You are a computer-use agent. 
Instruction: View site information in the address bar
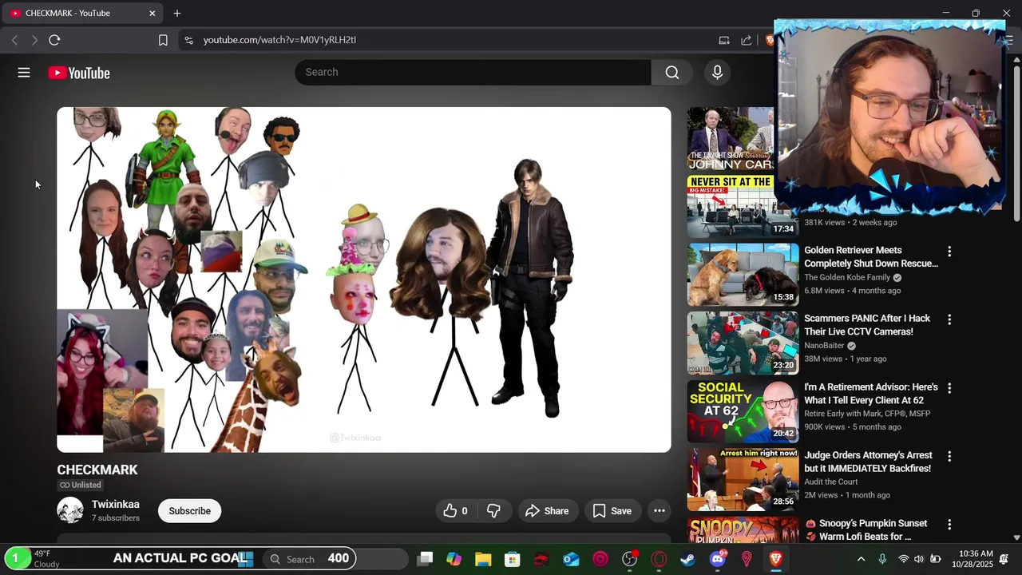tap(188, 40)
